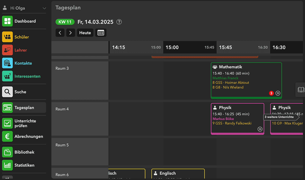The image size is (305, 180).
Task: Open the Dashboard icon in sidebar
Action: click(7, 21)
